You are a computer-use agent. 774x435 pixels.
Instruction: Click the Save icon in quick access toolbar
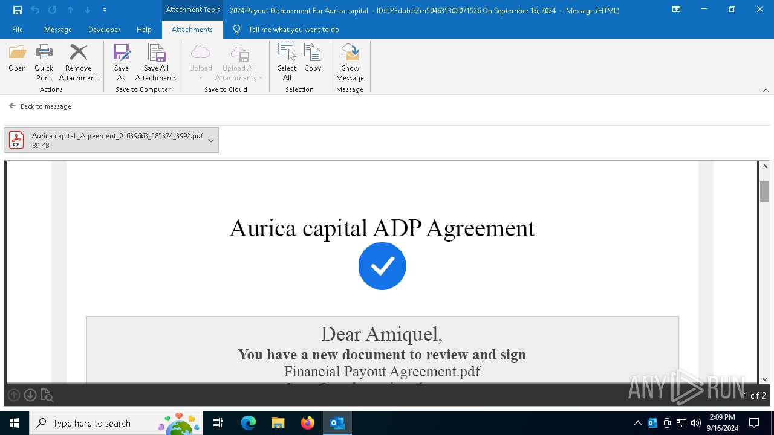tap(18, 10)
